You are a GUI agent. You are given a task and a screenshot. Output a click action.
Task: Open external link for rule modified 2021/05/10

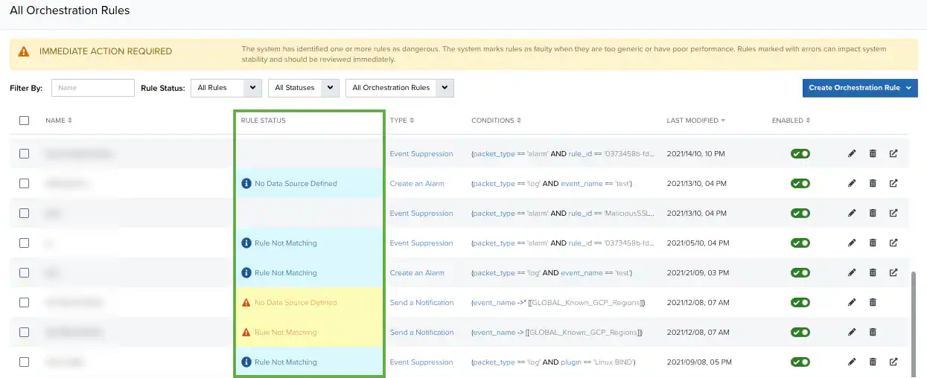tap(893, 243)
